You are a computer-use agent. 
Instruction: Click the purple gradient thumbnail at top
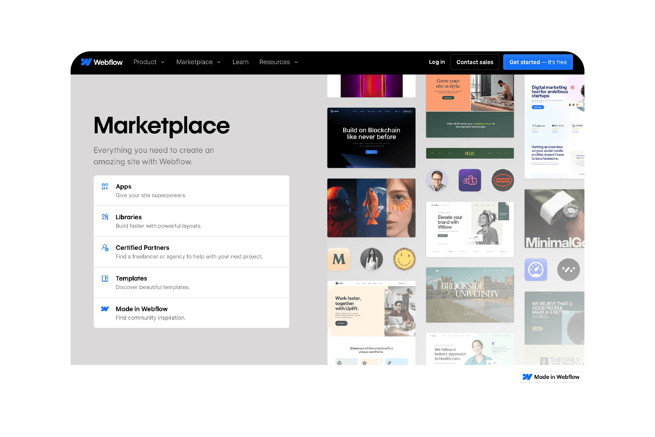371,86
